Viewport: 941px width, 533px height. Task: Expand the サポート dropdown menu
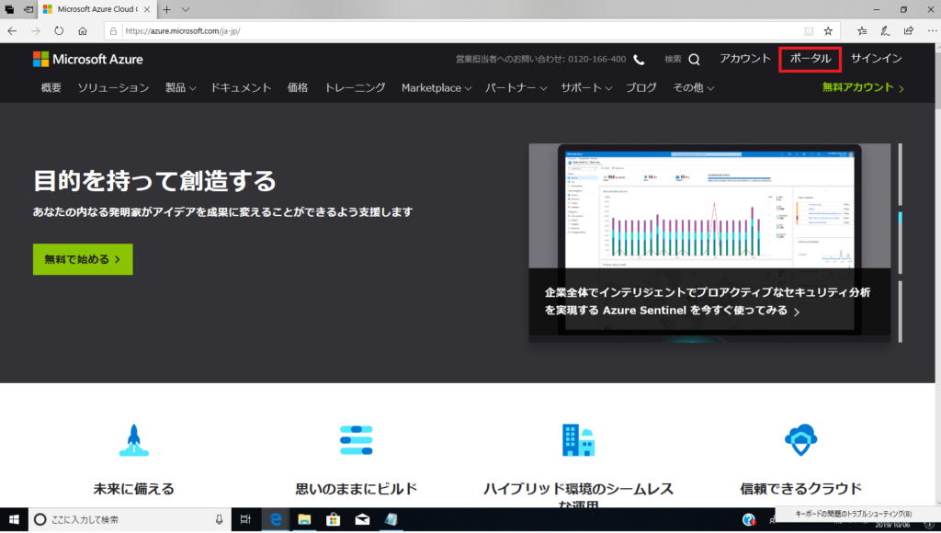585,87
